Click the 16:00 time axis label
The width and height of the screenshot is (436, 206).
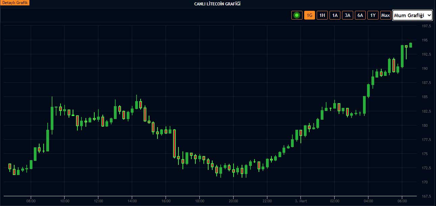coord(166,201)
